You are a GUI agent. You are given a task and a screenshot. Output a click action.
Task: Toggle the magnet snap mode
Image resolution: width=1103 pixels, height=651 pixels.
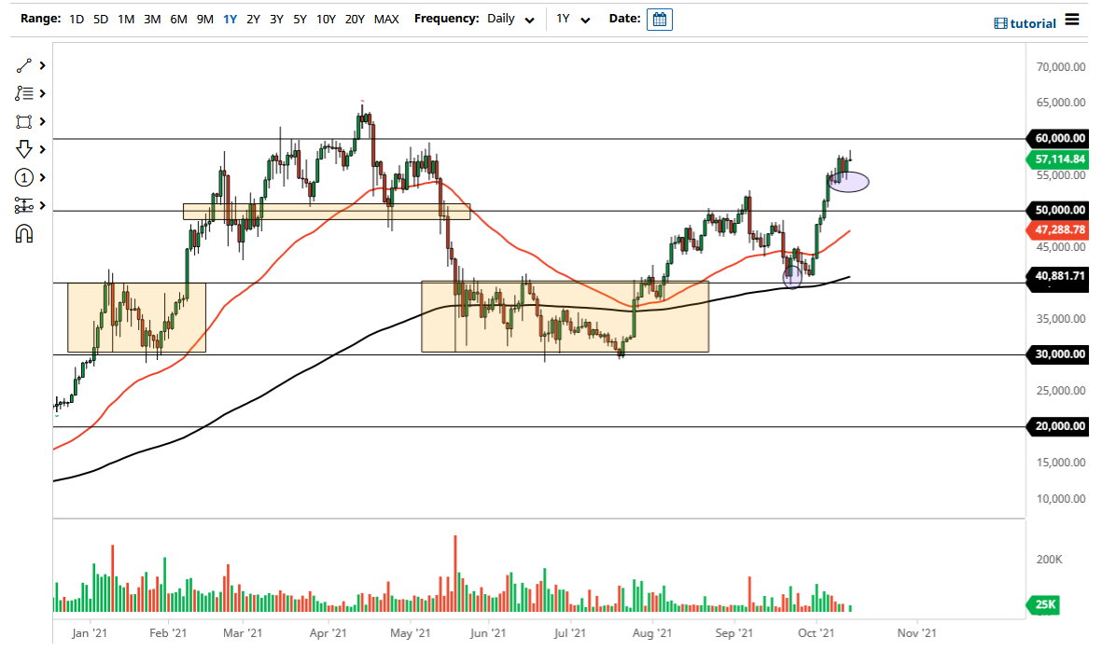(x=23, y=233)
